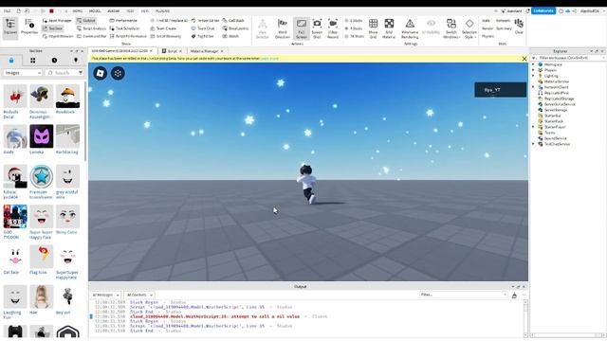Open Team Chat
The height and width of the screenshot is (341, 607).
click(x=203, y=28)
